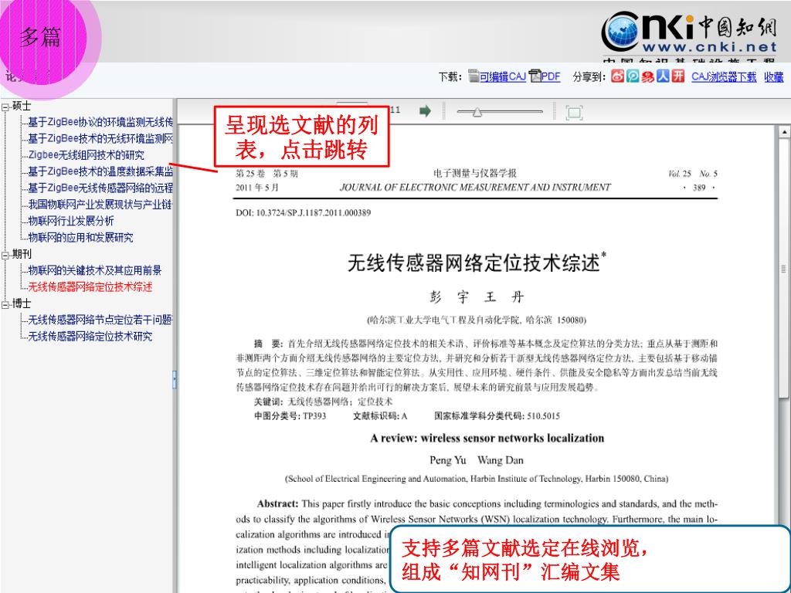
Task: Go to next page green arrow
Action: click(x=426, y=111)
